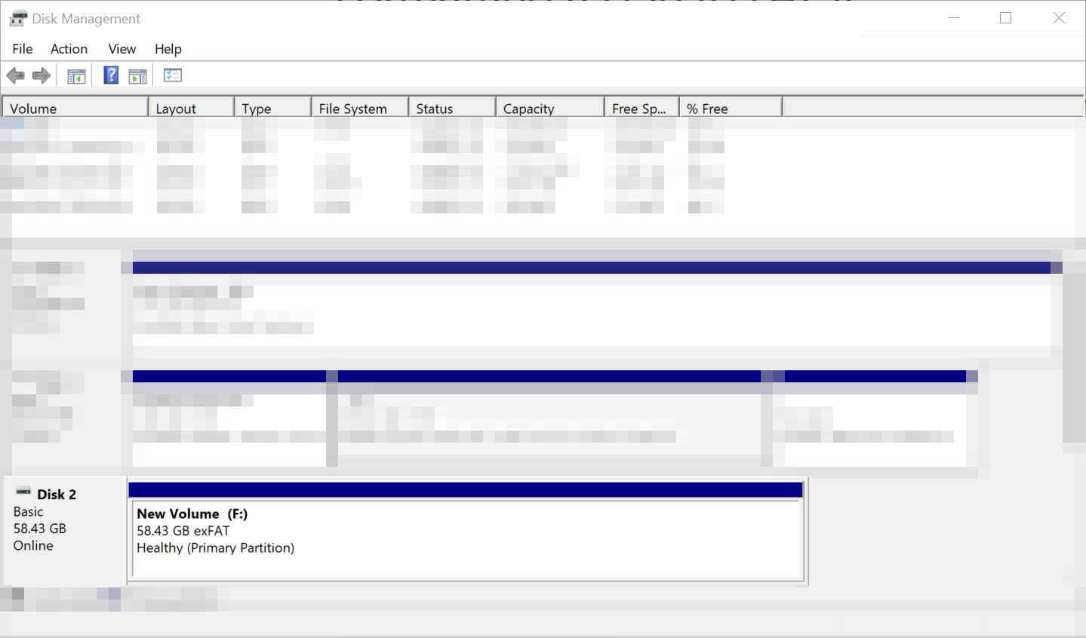Sort by the Capacity column header
The height and width of the screenshot is (638, 1086).
(550, 108)
